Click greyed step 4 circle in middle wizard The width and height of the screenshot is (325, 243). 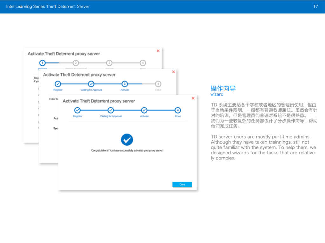coord(158,84)
